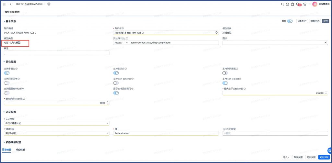Image resolution: width=332 pixels, height=163 pixels.
Task: Click the 保存 button
Action: tap(325, 21)
